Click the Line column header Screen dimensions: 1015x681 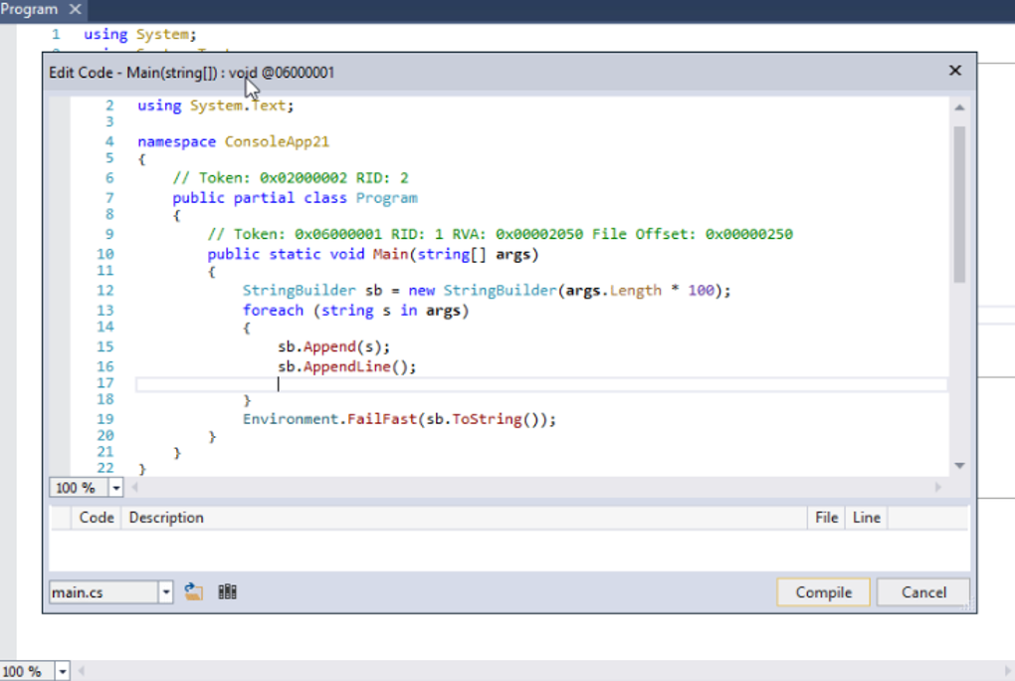point(867,518)
